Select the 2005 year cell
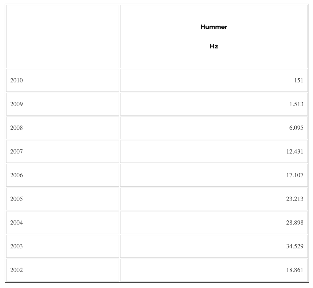The image size is (313, 288). [17, 199]
